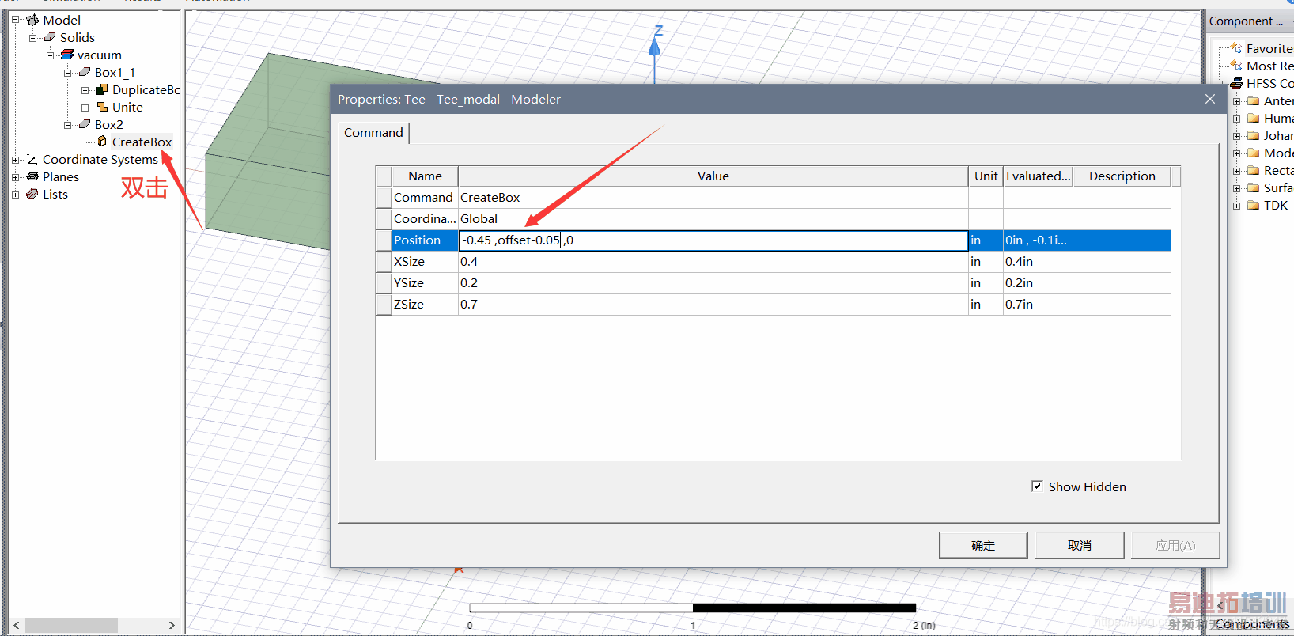Select the Command tab in Properties

pyautogui.click(x=373, y=132)
